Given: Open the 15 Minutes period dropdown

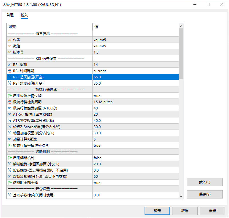Looking at the screenshot, I should 135,102.
